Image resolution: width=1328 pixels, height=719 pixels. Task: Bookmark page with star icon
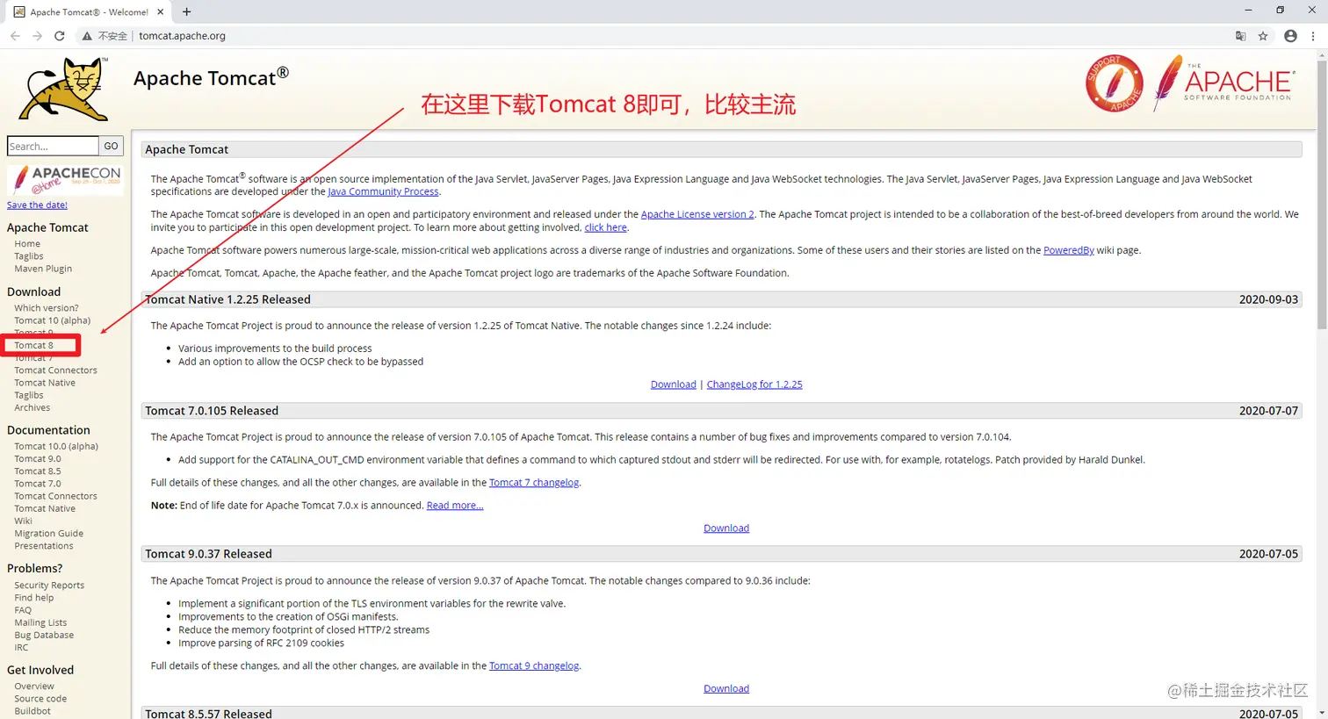[x=1263, y=36]
